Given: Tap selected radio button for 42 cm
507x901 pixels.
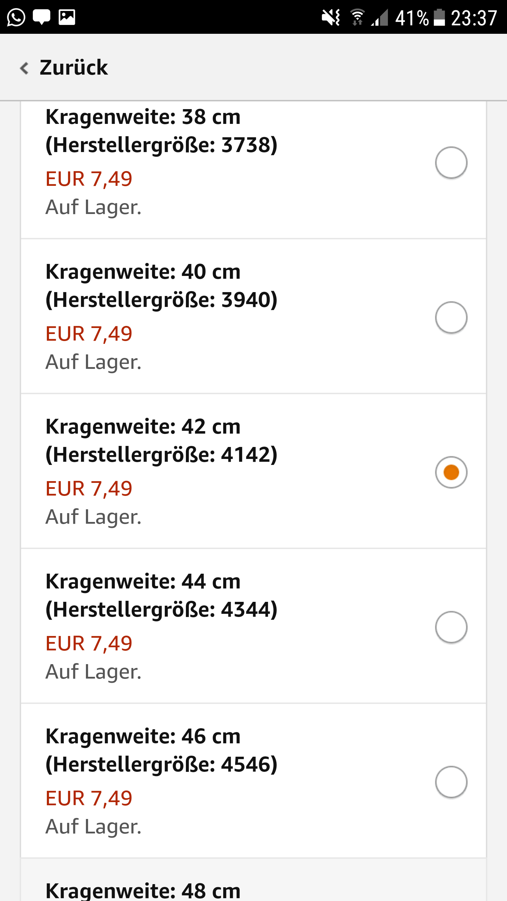Looking at the screenshot, I should pyautogui.click(x=451, y=472).
